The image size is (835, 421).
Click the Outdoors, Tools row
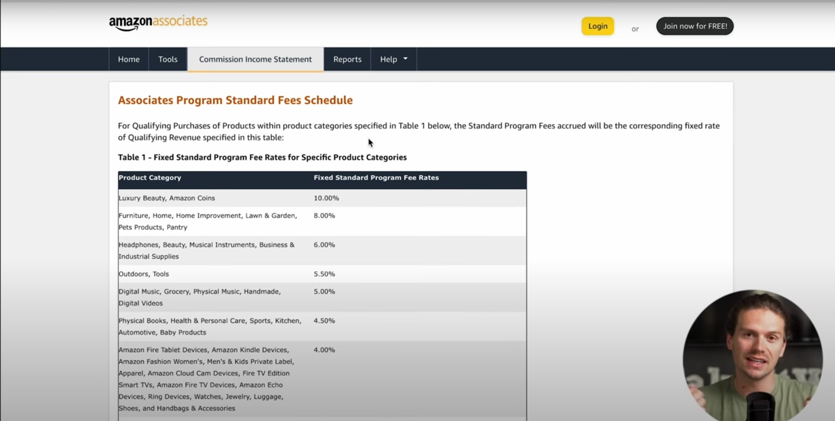(322, 274)
